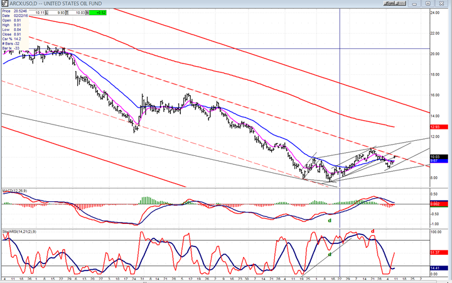Viewport: 452px width, 283px height.
Task: Click the low quote field showing 9.93
Action: click(60, 11)
